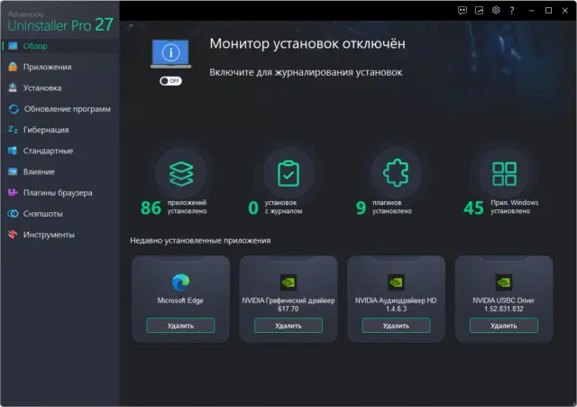This screenshot has width=577, height=407.
Task: Enable the install monitor OFF switch
Action: (x=170, y=80)
